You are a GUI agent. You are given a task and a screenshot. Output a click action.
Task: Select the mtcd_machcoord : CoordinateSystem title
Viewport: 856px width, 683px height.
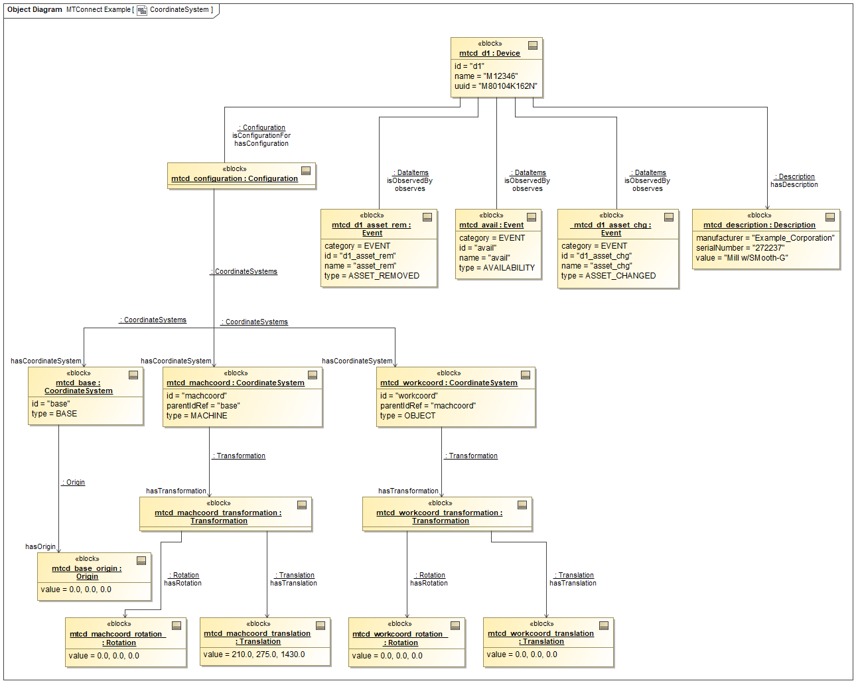point(236,383)
